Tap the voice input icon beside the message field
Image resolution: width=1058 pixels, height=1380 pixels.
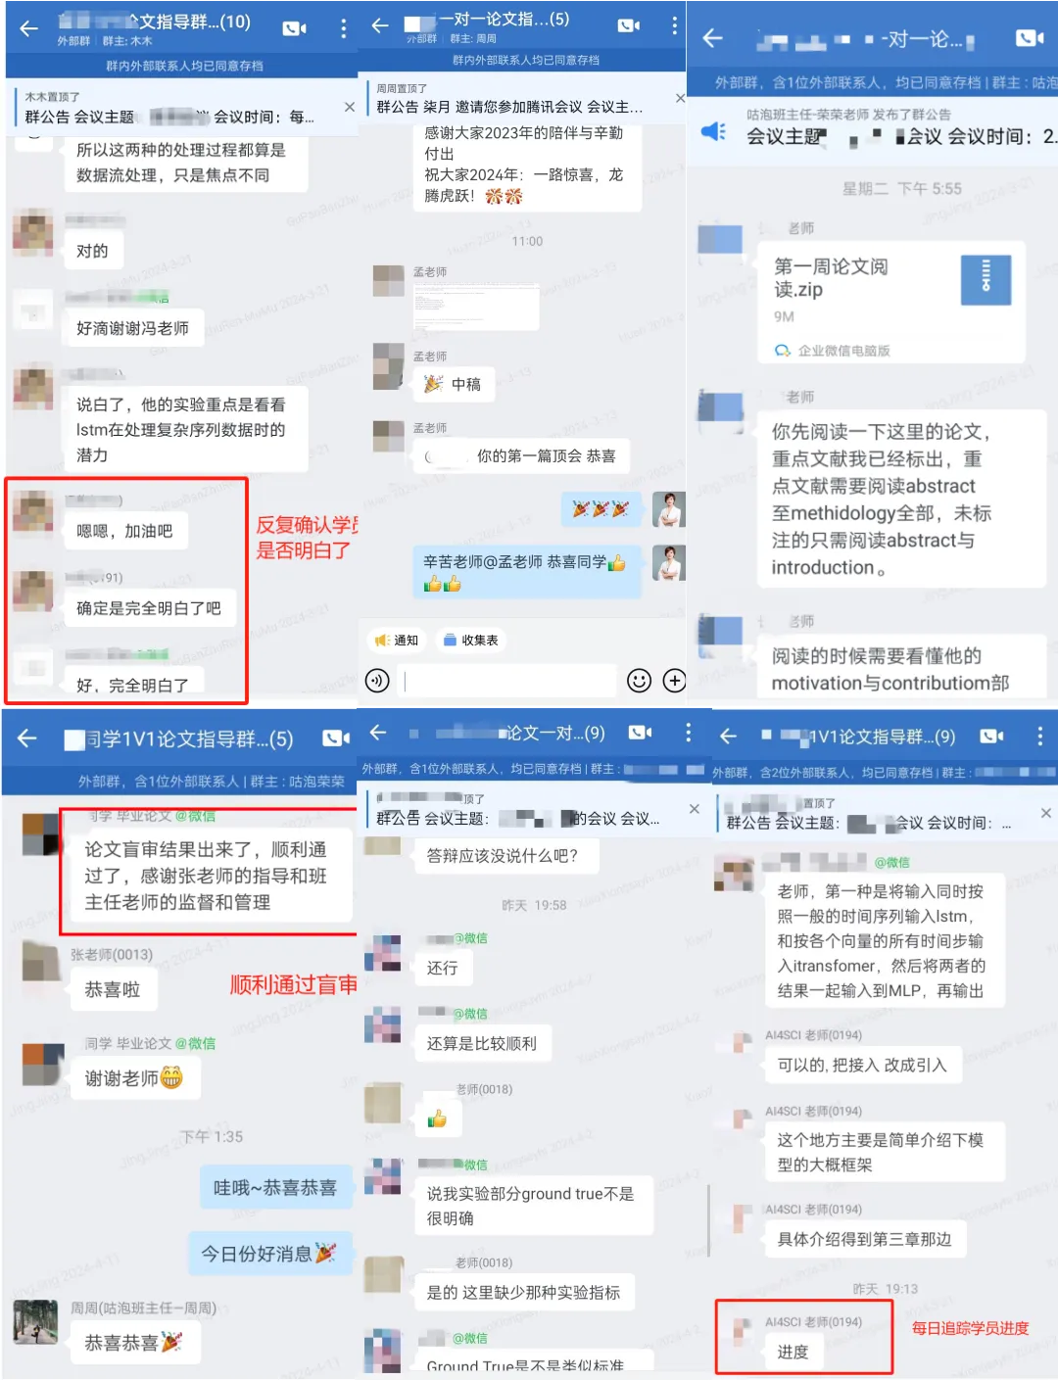pos(377,681)
